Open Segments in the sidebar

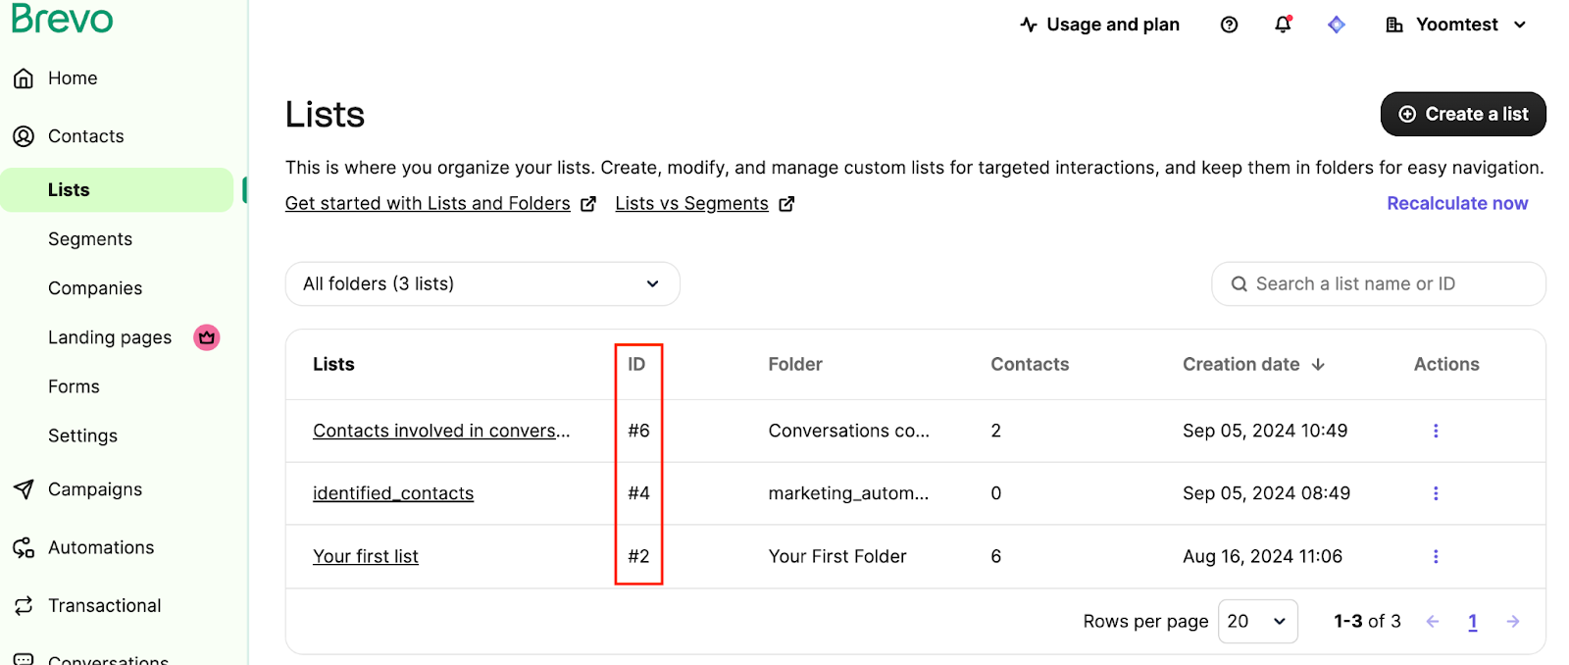(90, 239)
